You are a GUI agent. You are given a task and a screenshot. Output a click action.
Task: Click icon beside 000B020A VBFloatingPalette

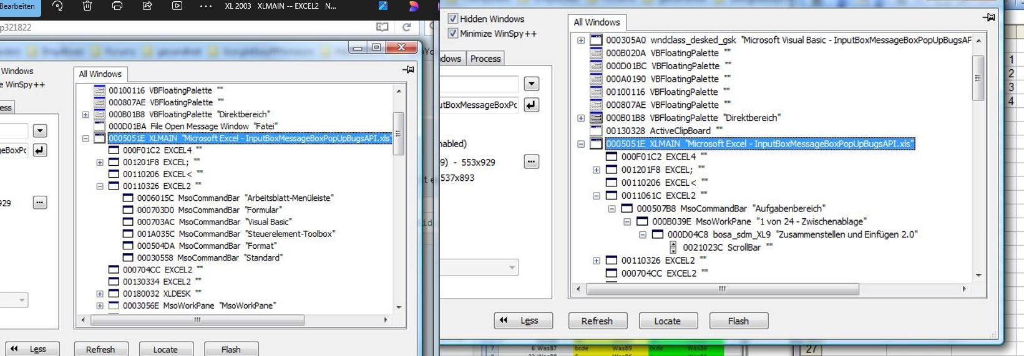[596, 53]
